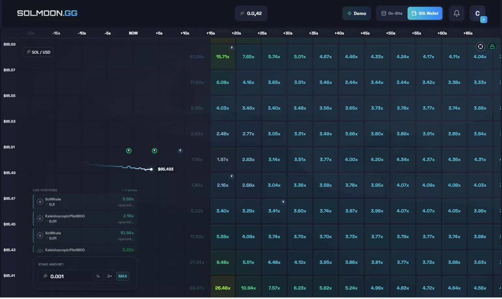This screenshot has height=299, width=502.
Task: Expand the SolWhale 3.56x live position
Action: 85,202
